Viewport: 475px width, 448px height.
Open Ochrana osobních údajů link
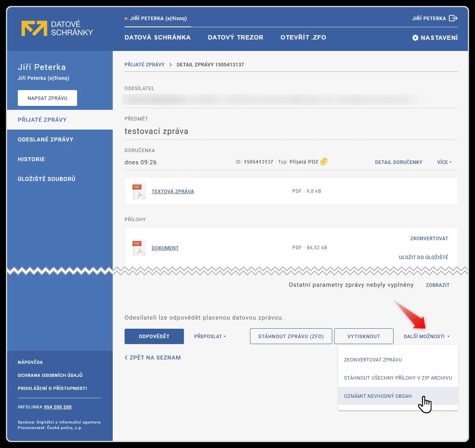click(x=50, y=375)
